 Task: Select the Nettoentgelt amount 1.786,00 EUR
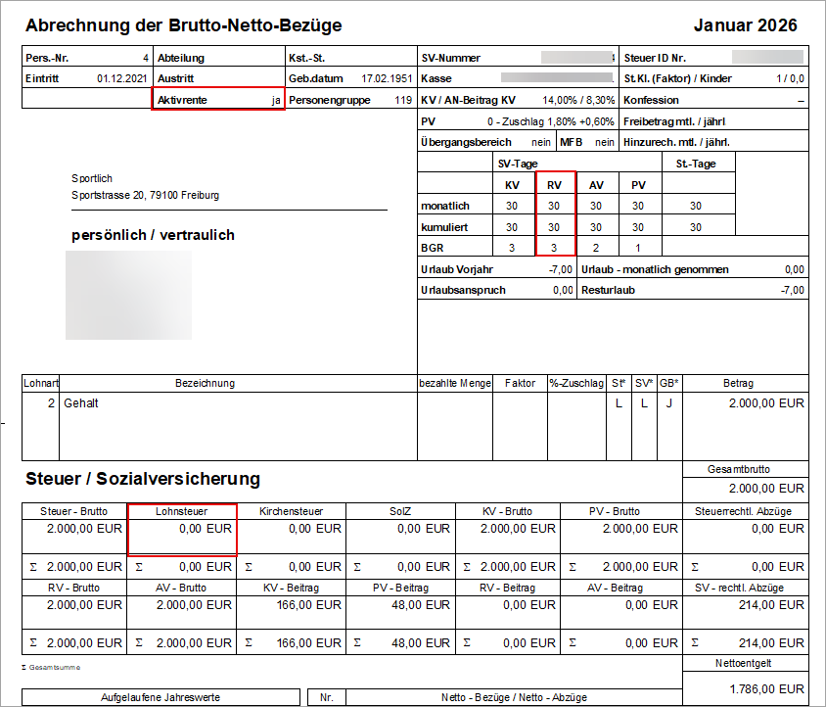(765, 688)
